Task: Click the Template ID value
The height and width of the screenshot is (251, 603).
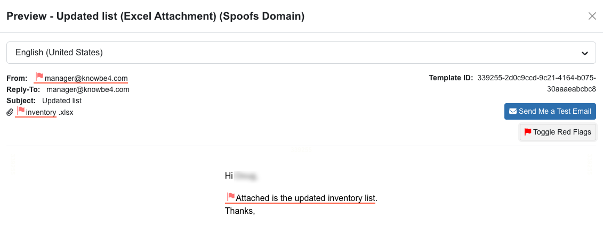Action: (x=536, y=83)
